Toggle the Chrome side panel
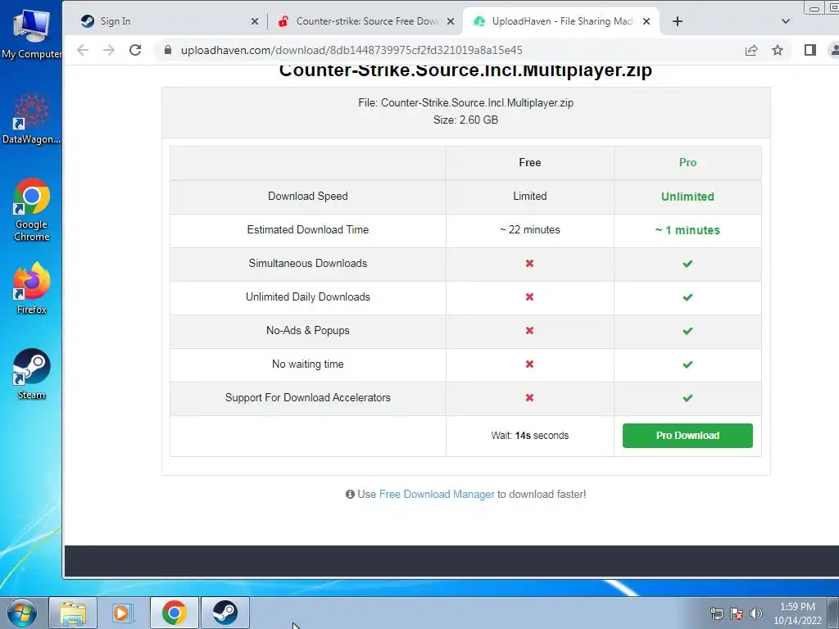Viewport: 839px width, 629px height. pos(810,50)
